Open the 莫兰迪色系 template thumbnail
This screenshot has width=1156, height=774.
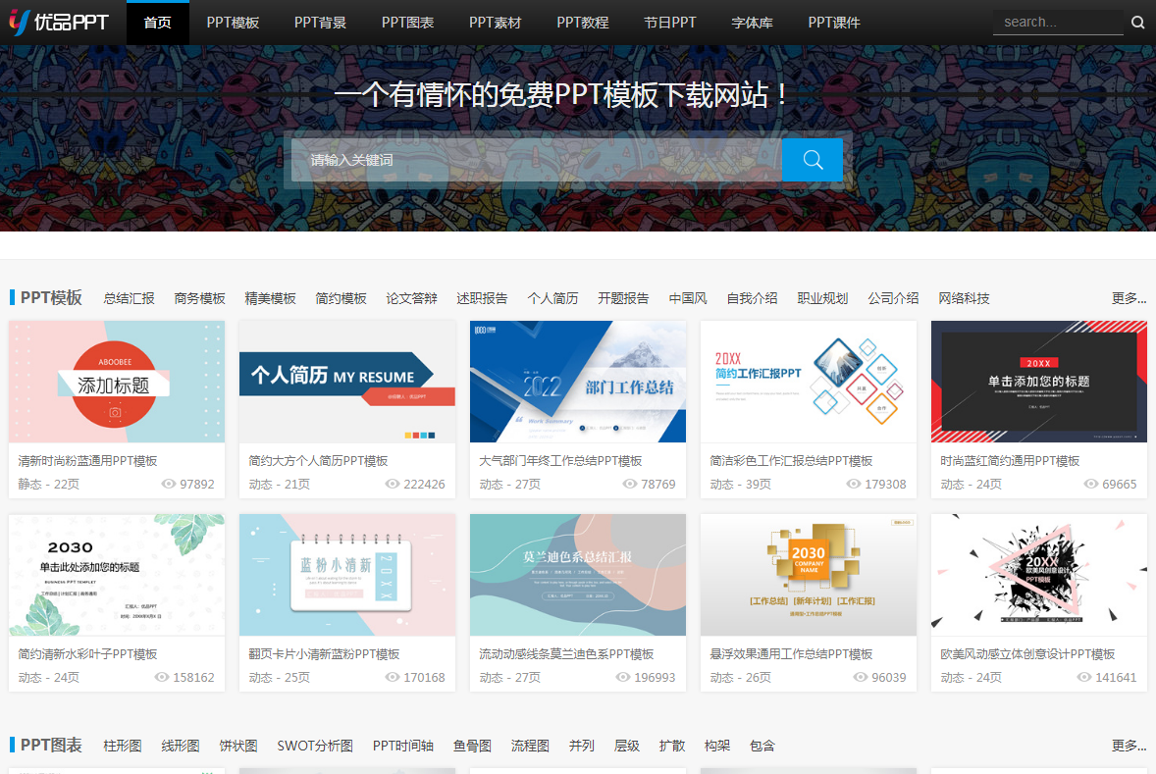point(577,575)
